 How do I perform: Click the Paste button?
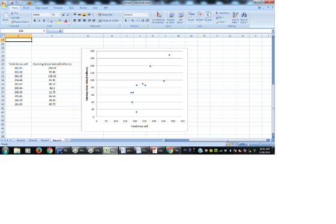[x=5, y=17]
